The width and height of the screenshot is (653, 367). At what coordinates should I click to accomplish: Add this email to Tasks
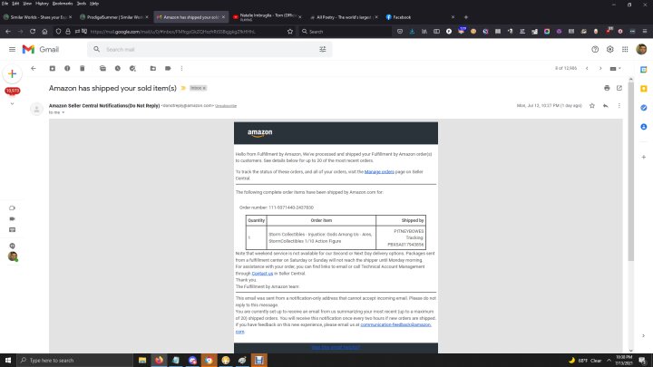[132, 68]
